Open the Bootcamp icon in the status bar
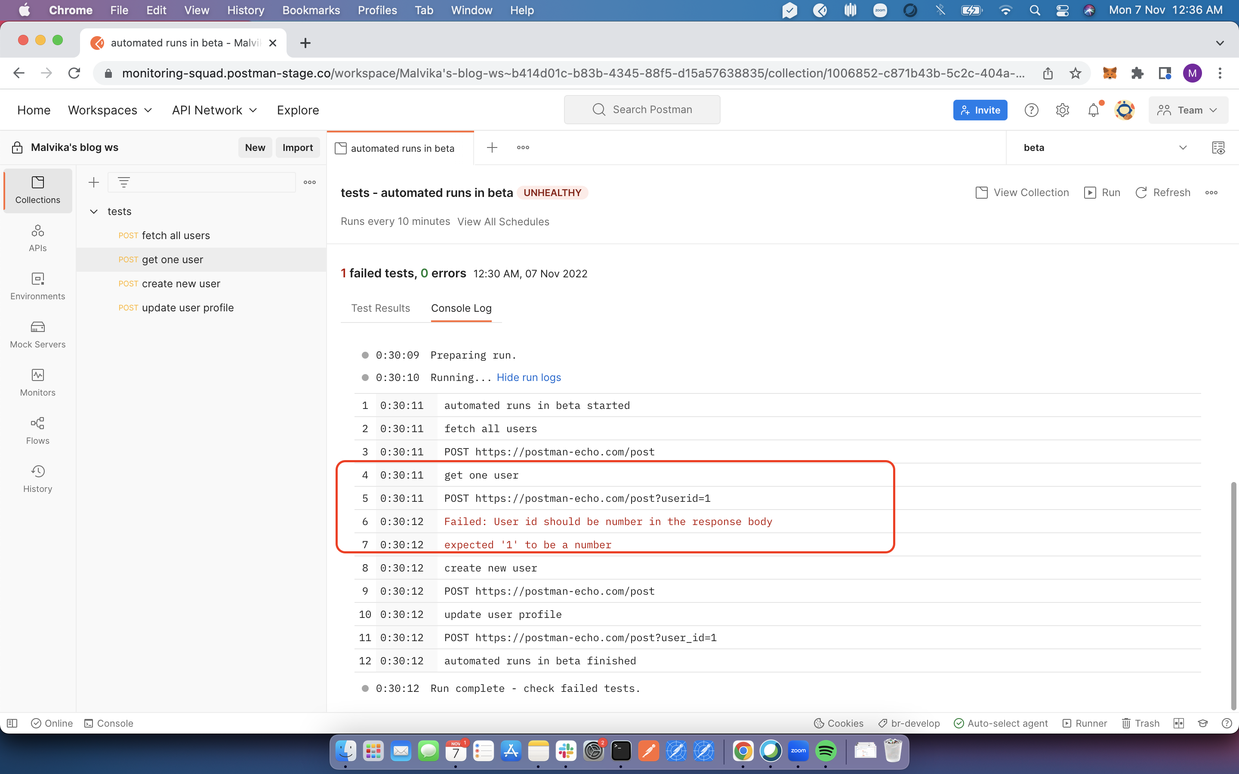This screenshot has height=774, width=1239. pyautogui.click(x=1203, y=723)
